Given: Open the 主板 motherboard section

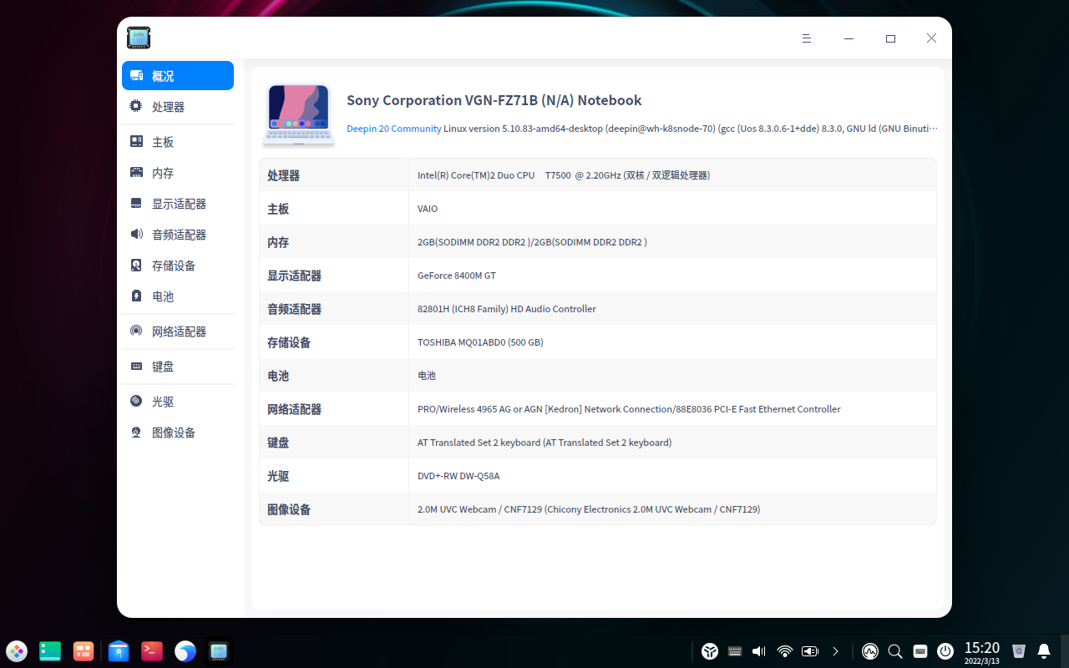Looking at the screenshot, I should [162, 141].
